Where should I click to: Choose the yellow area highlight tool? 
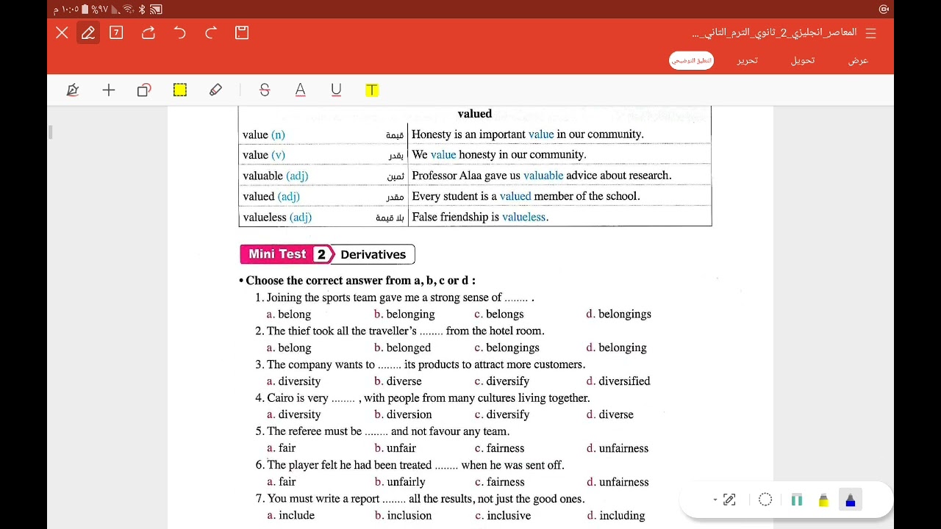tap(180, 90)
